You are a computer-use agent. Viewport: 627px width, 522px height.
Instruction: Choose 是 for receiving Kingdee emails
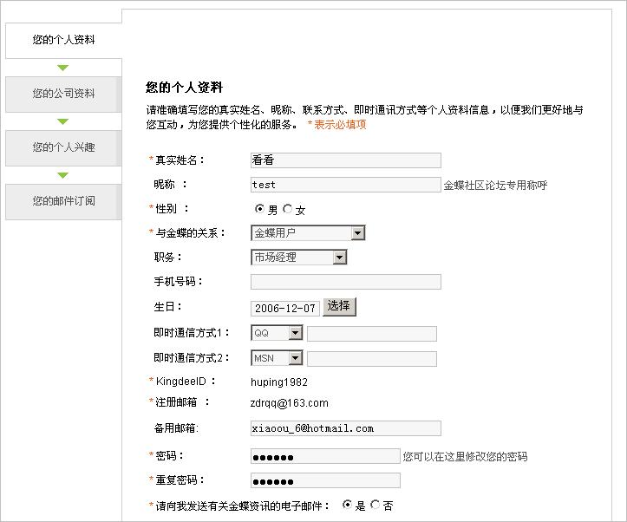click(348, 504)
